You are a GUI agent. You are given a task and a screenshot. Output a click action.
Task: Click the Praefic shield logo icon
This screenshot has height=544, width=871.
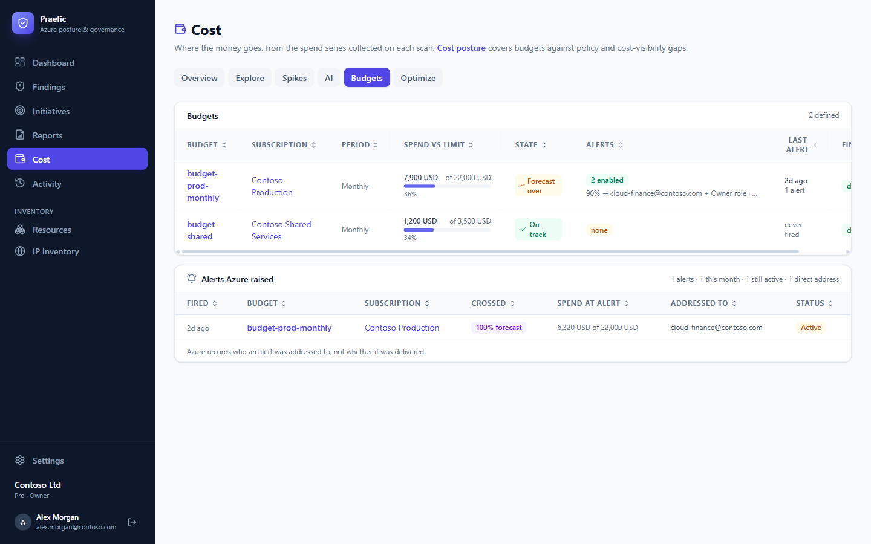(23, 23)
